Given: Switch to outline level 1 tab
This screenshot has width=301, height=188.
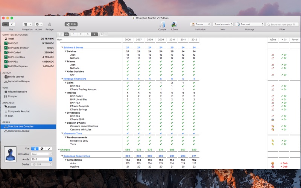Looking at the screenshot, I should point(74,34).
